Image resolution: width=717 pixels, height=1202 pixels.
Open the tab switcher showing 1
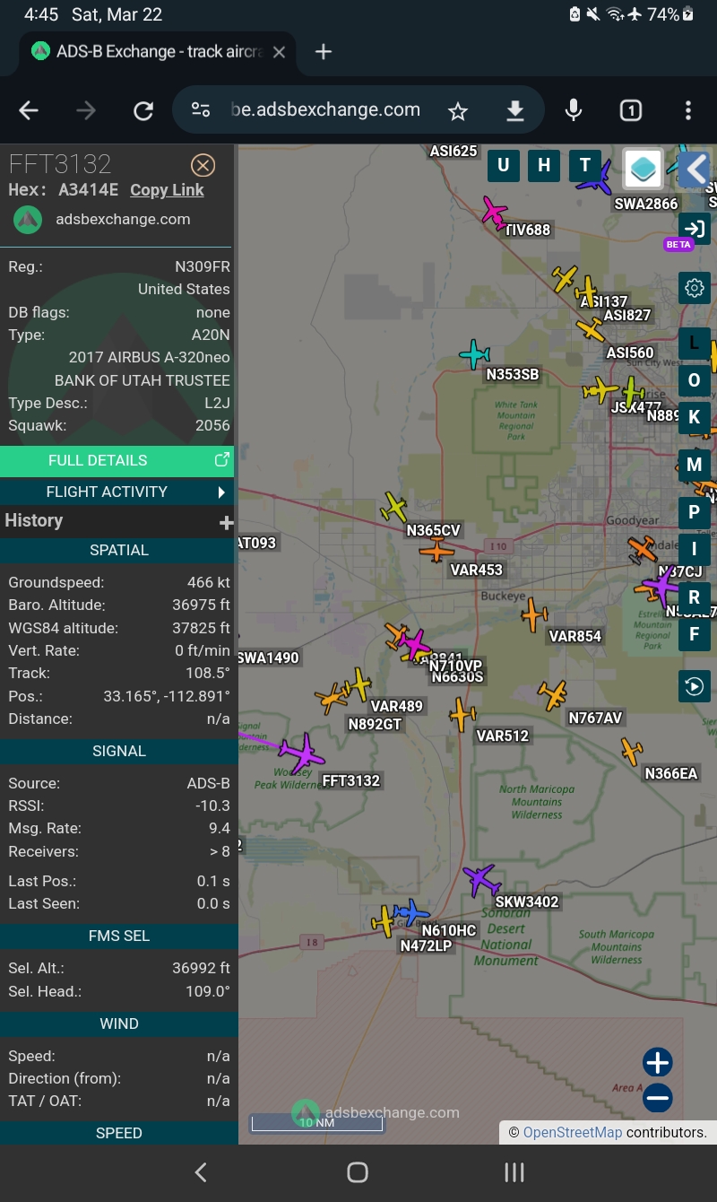pos(631,110)
